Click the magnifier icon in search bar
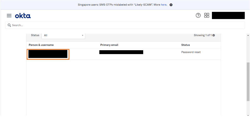Screen dimensions: 250x117 pyautogui.click(x=9, y=25)
